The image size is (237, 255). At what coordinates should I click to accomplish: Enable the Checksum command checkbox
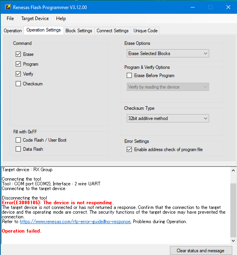tap(18, 84)
